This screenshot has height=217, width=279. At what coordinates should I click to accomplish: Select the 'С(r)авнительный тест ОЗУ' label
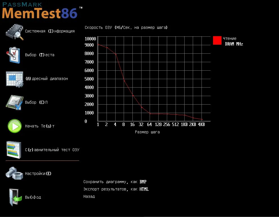pos(52,150)
